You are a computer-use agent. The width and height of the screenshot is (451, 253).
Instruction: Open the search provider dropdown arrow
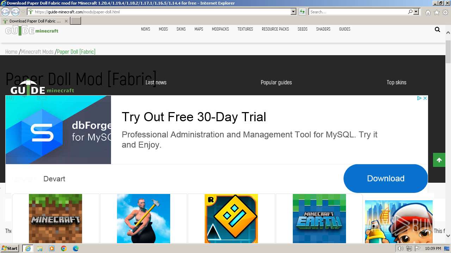click(416, 12)
